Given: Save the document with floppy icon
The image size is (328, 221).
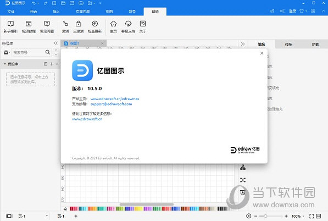Looking at the screenshot, I should 72,3.
